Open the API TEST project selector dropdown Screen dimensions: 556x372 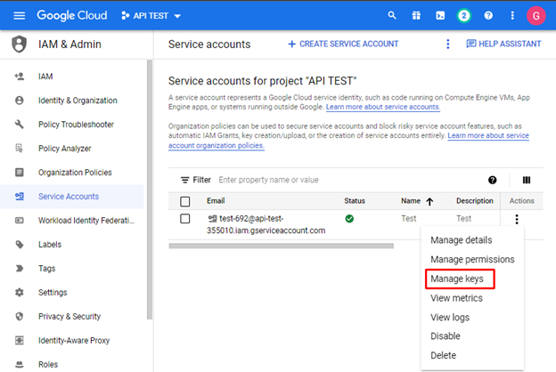pyautogui.click(x=151, y=16)
